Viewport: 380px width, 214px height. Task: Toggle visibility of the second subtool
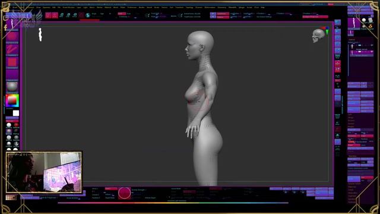pyautogui.click(x=372, y=52)
